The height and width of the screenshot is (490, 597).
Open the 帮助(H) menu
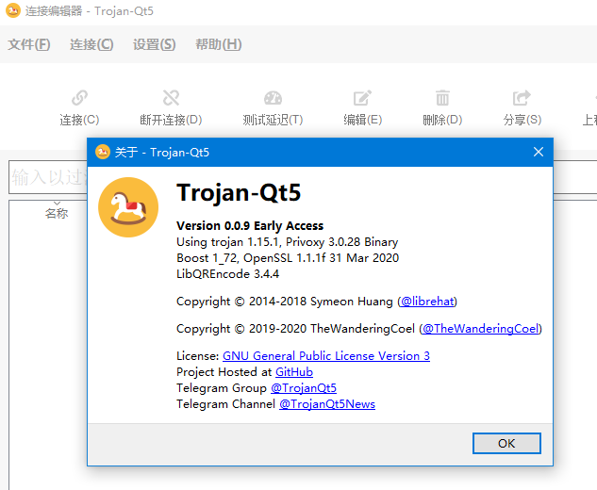point(219,44)
